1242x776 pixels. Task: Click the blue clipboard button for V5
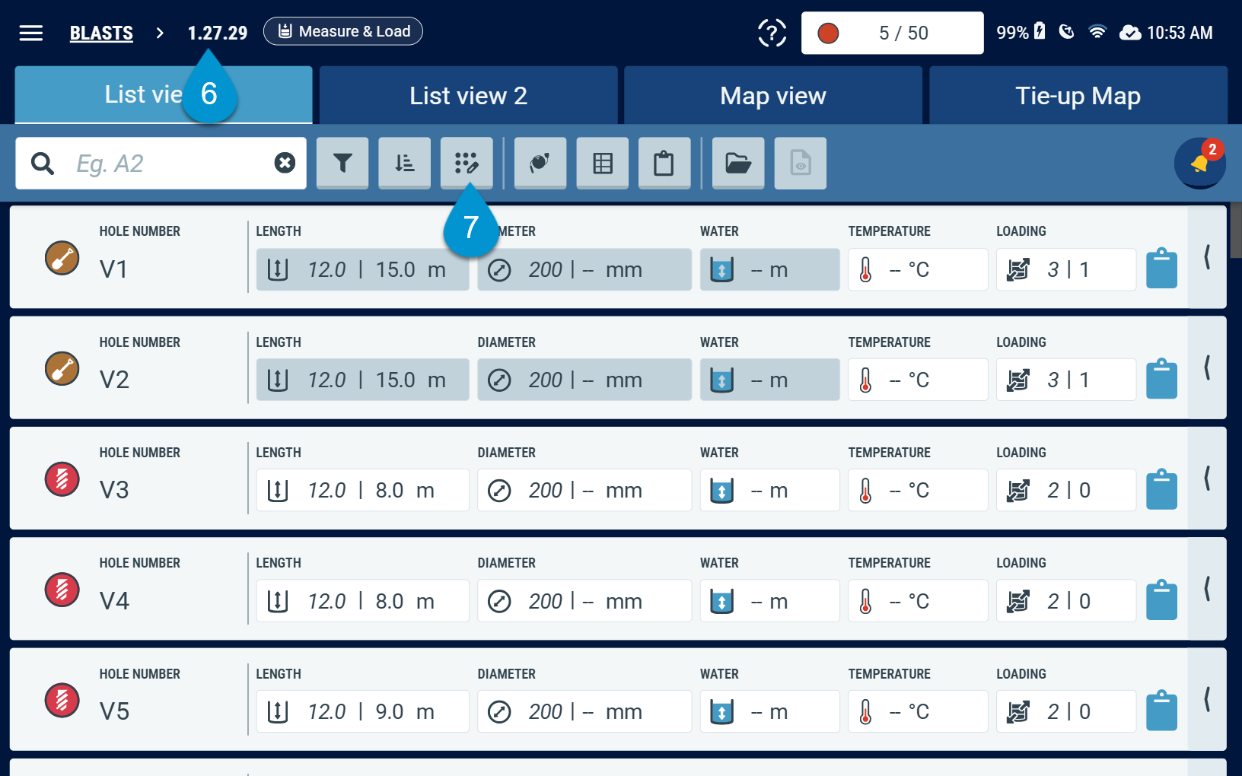[1161, 710]
